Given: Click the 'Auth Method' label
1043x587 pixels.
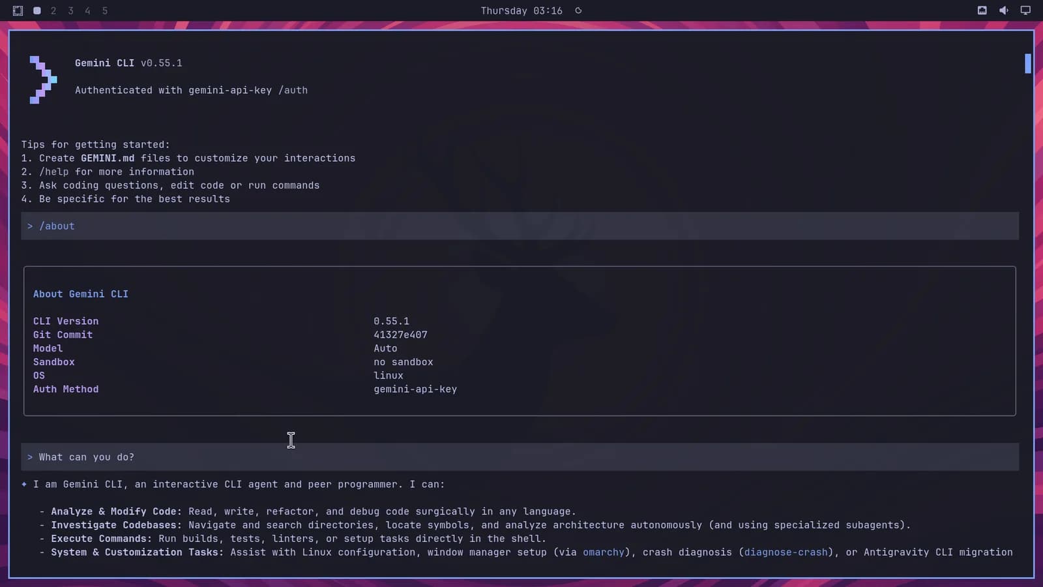Looking at the screenshot, I should [66, 389].
